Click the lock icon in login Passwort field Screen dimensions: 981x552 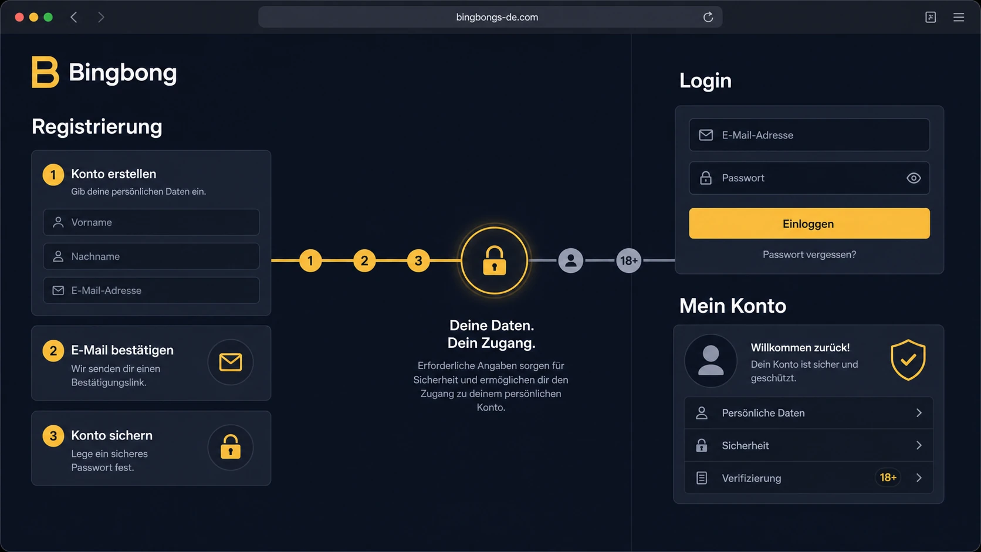pos(706,178)
